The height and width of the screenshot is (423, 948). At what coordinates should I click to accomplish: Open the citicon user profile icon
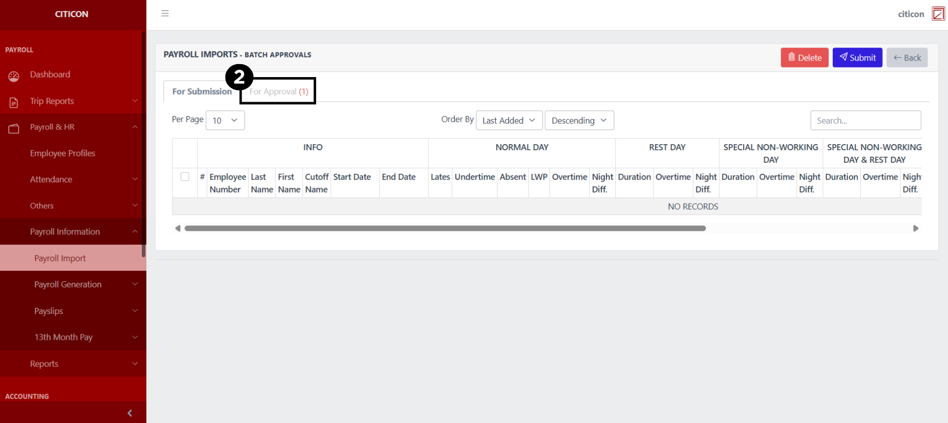pyautogui.click(x=938, y=14)
